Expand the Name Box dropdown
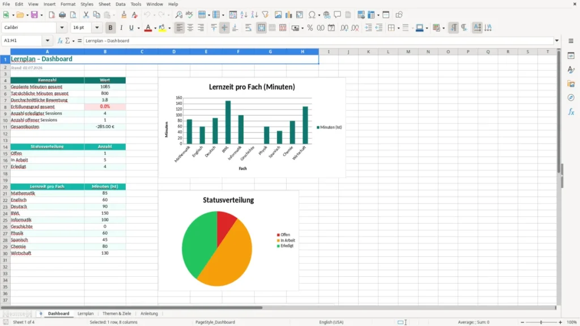The image size is (580, 326). [x=48, y=41]
